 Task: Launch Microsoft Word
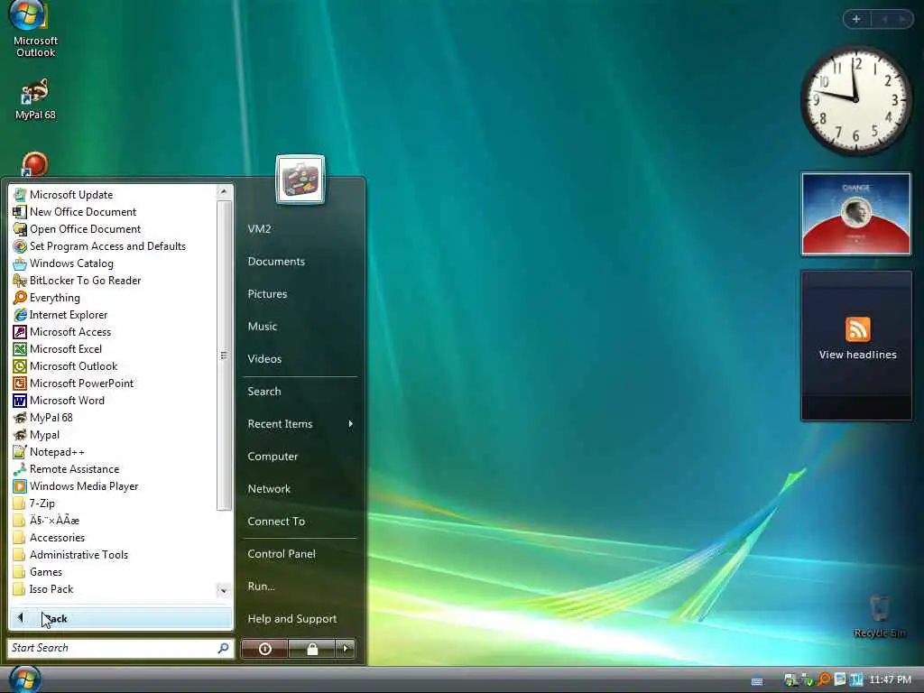(x=113, y=400)
